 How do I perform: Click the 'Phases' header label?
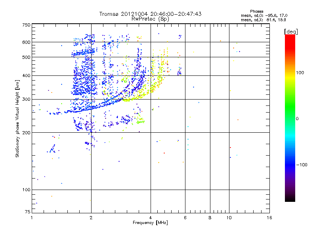[x=256, y=11]
